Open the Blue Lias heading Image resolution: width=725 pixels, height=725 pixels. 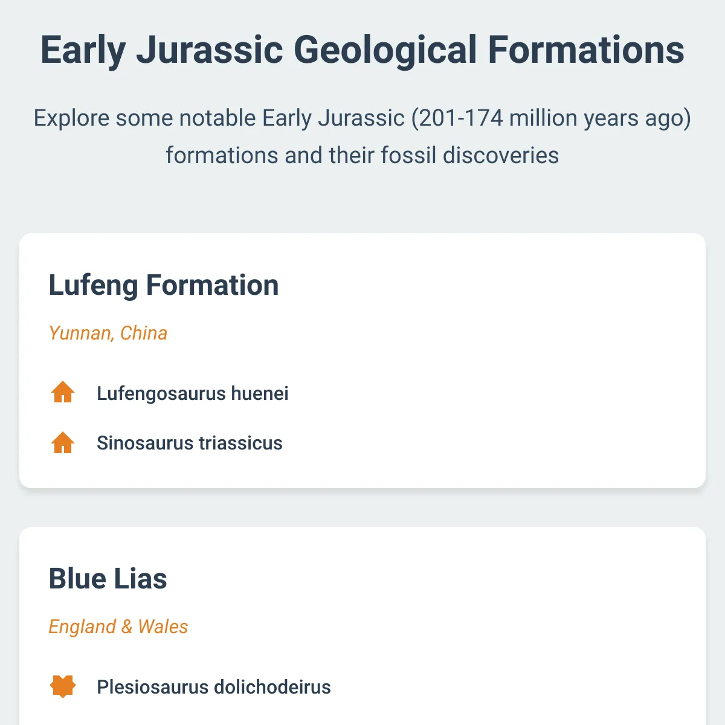108,579
